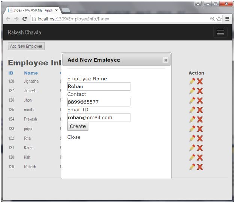Close the Add New Employee dialog with X
The width and height of the screenshot is (235, 203).
(166, 60)
